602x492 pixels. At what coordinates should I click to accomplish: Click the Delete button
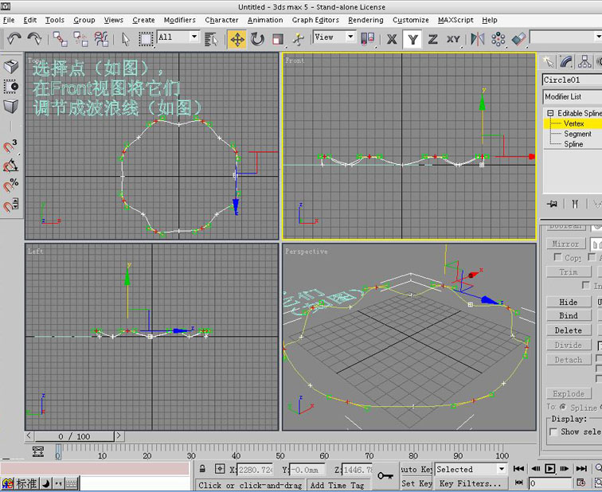[x=569, y=330]
